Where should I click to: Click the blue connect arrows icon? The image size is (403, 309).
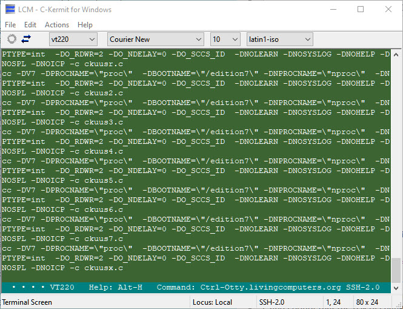[x=26, y=39]
